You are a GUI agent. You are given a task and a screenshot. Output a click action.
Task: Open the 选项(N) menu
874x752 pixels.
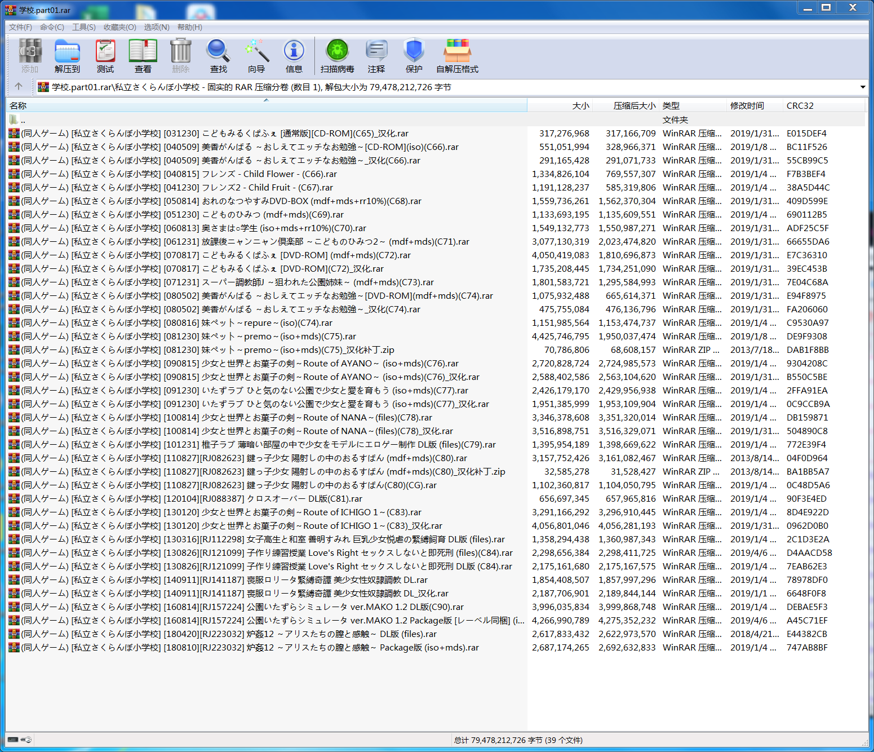[x=156, y=27]
